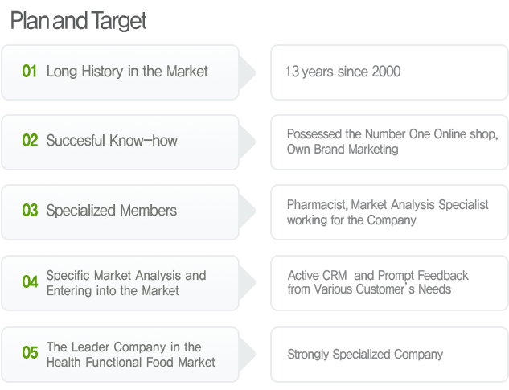This screenshot has height=390, width=509.
Task: Click the green 05 number label
Action: coord(30,353)
